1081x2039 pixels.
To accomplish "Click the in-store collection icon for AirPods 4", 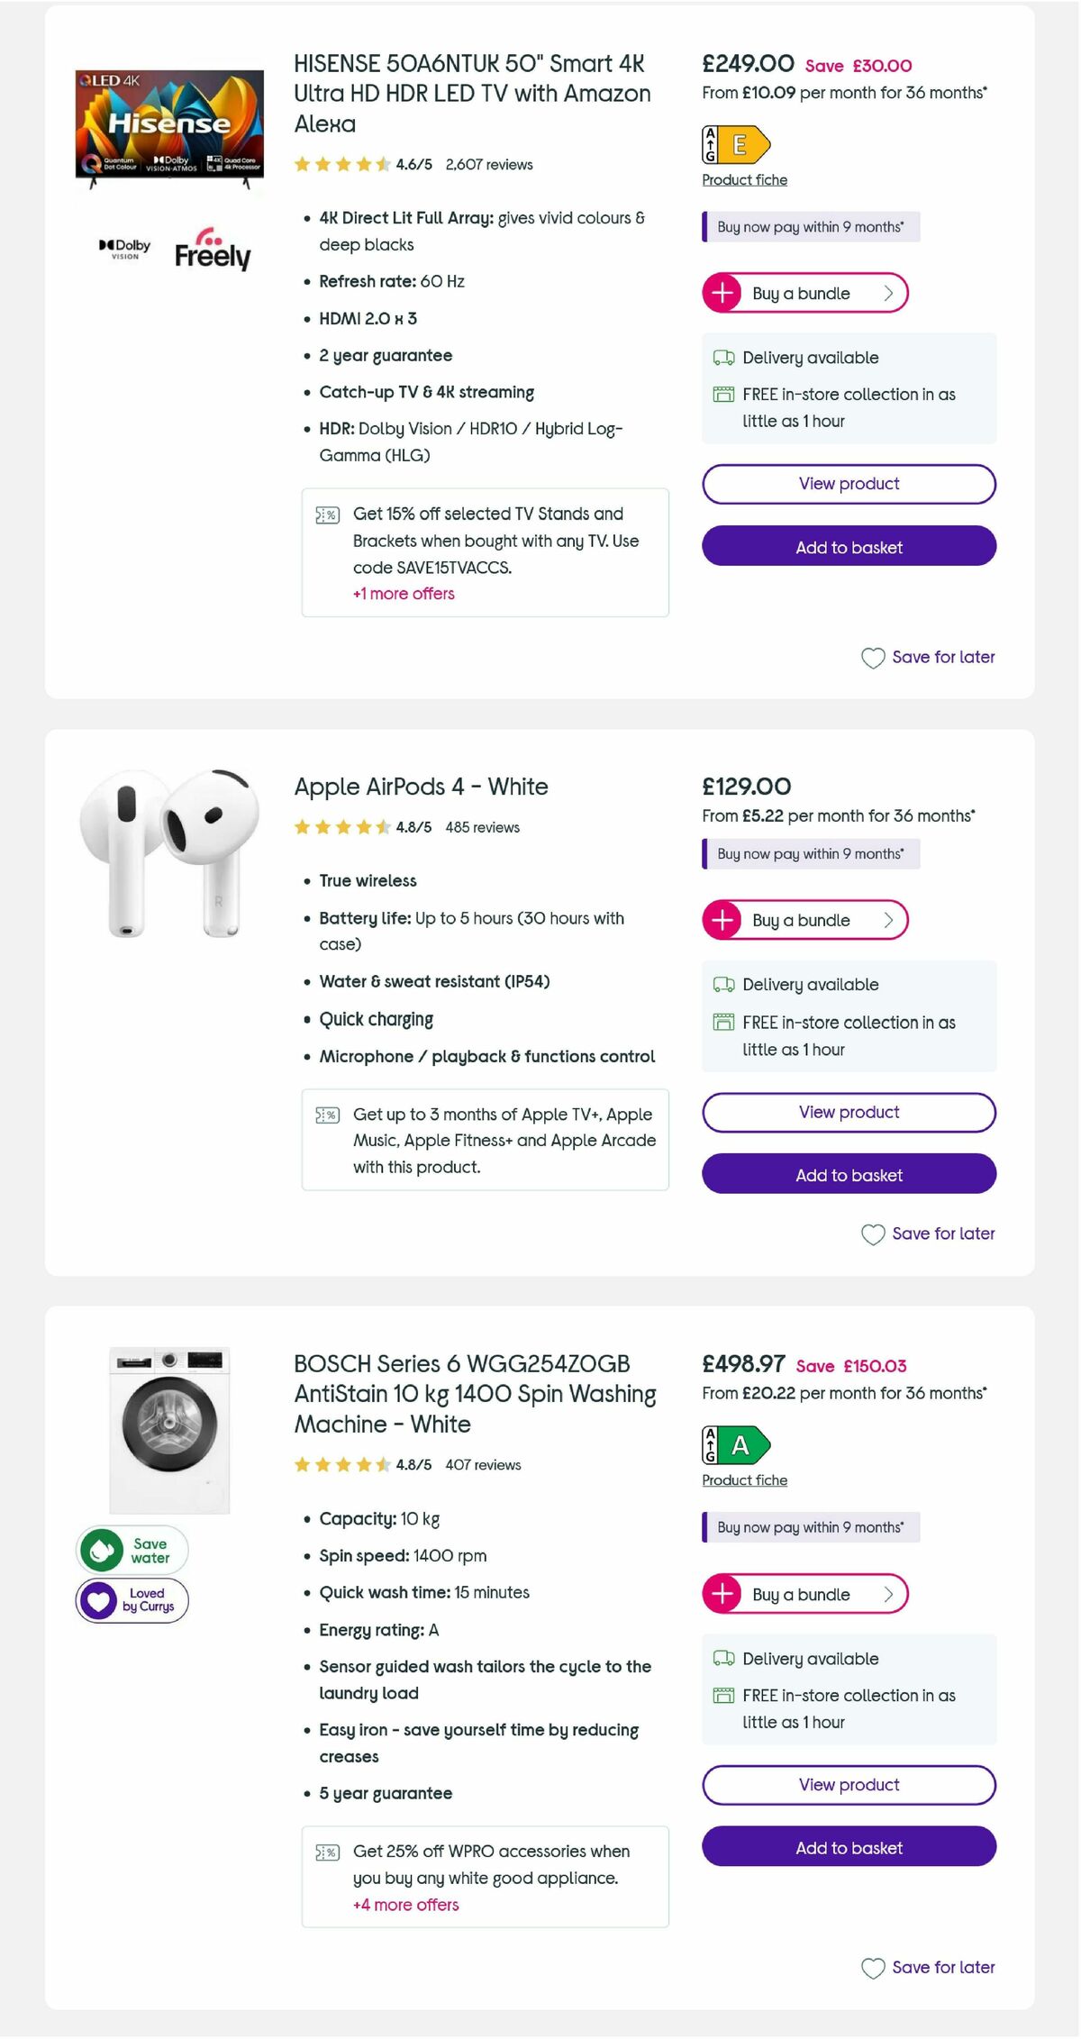I will (x=723, y=1023).
